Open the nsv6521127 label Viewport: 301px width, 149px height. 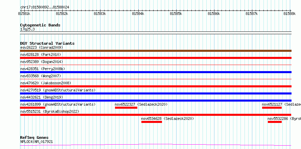pos(281,104)
